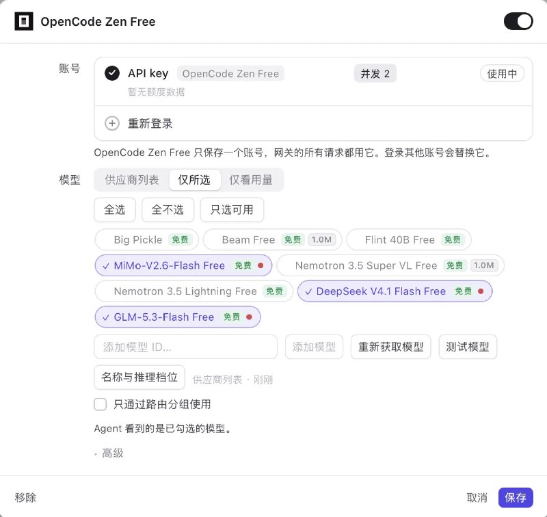Image resolution: width=547 pixels, height=517 pixels.
Task: Deselect the DeepSeek V4.1 Flash Free chip
Action: pyautogui.click(x=395, y=291)
